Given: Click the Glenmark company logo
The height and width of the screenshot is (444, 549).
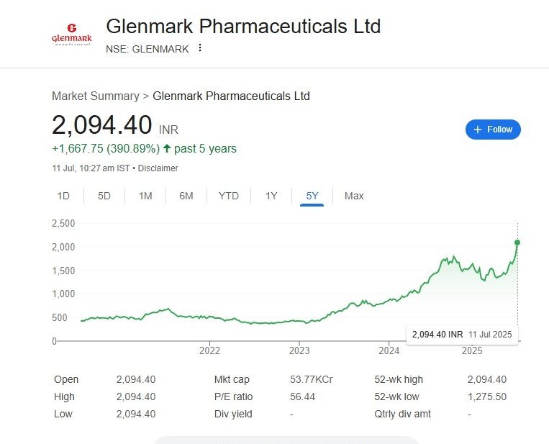Looking at the screenshot, I should coord(72,35).
